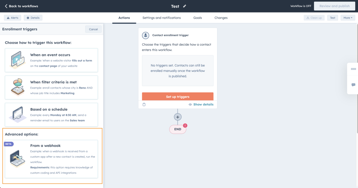Click the clipboard icon in trigger card

pyautogui.click(x=144, y=104)
